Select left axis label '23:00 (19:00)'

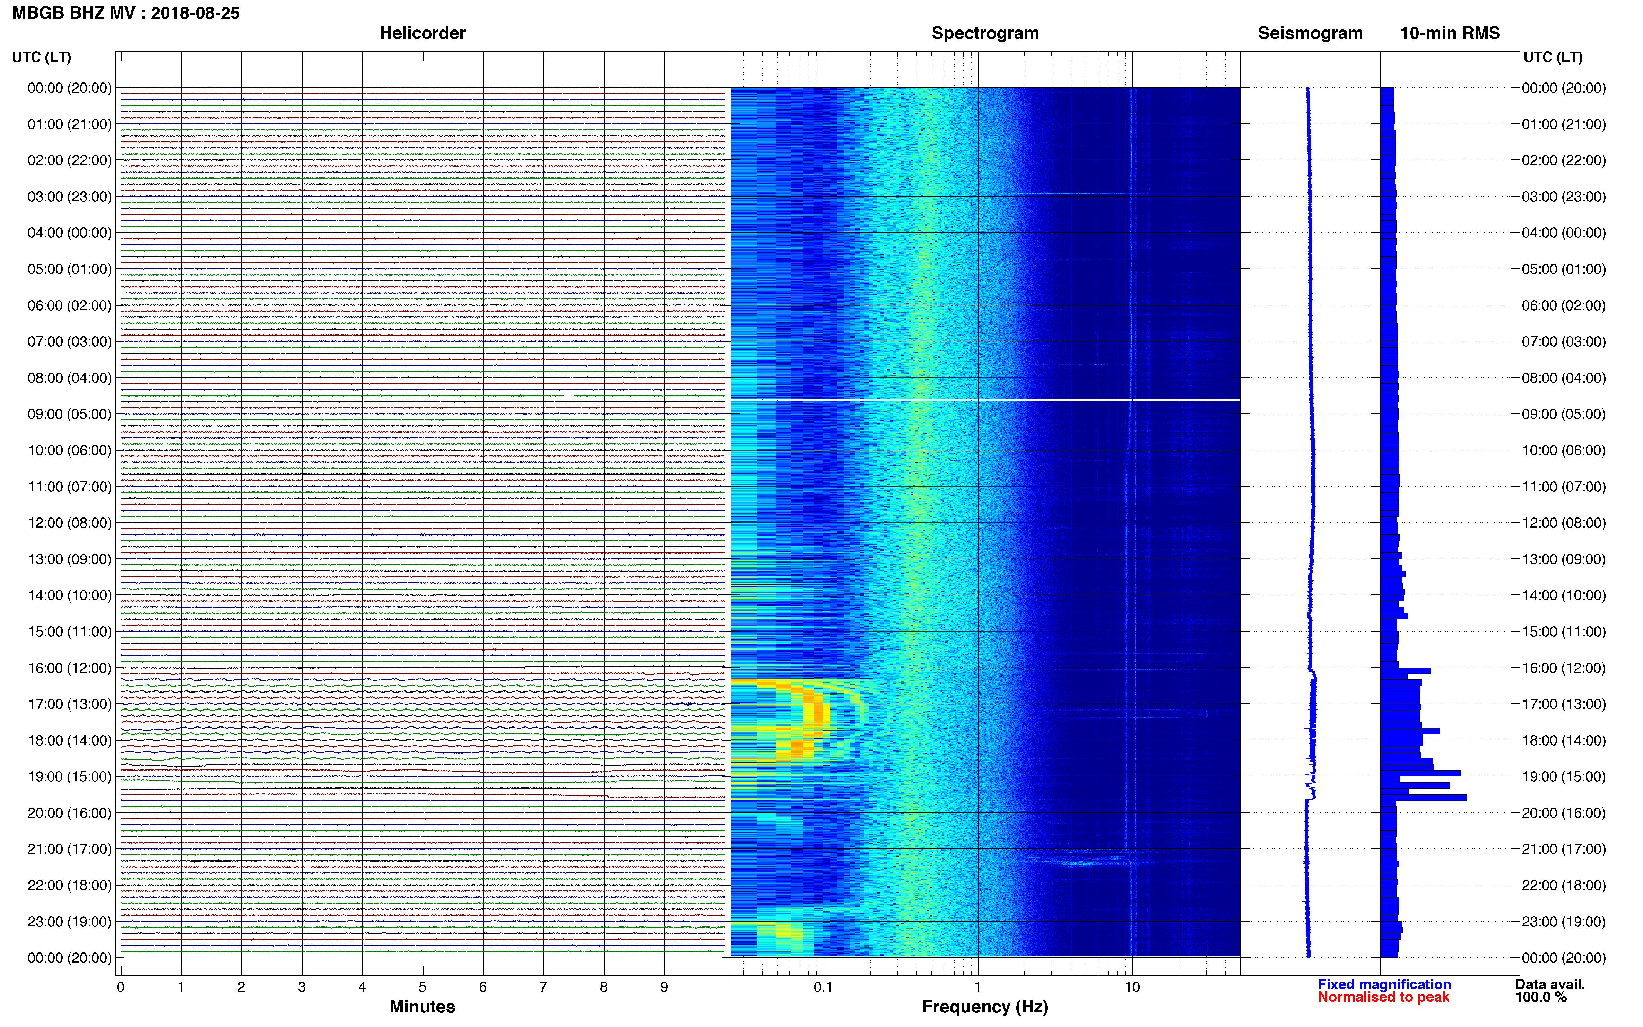tap(69, 922)
